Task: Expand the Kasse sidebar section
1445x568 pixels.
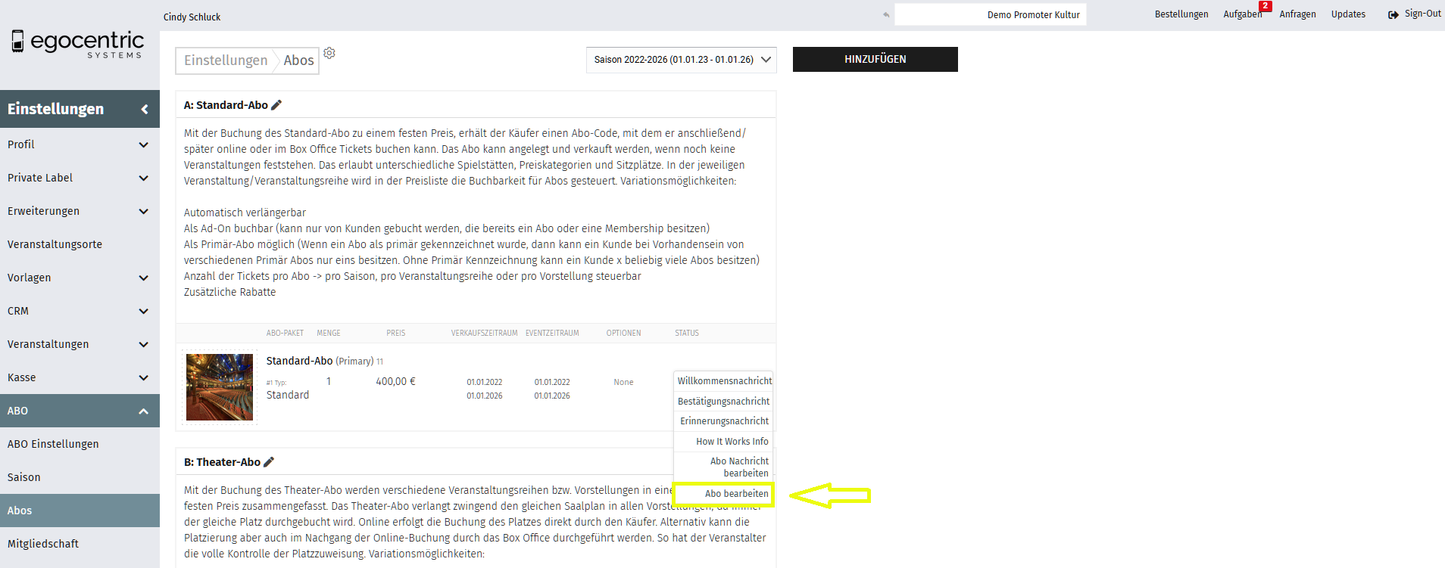Action: point(143,377)
